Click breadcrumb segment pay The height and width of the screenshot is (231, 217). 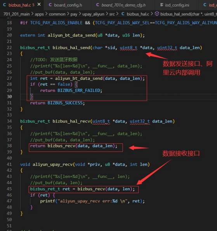[x=74, y=14]
